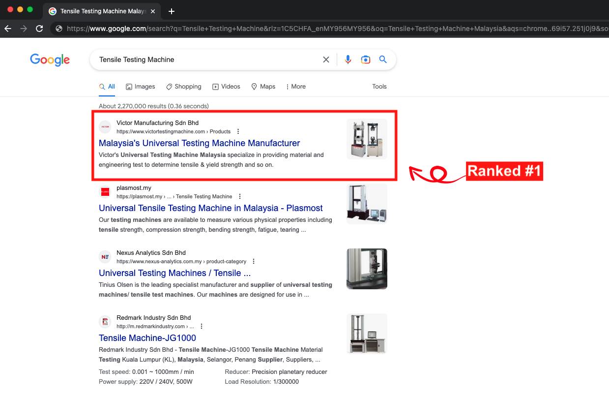Open options menu for Victor Manufacturing result

click(x=238, y=131)
